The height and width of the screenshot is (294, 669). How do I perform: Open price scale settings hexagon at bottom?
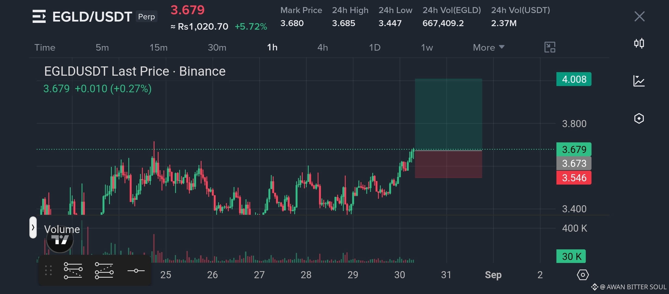(583, 275)
